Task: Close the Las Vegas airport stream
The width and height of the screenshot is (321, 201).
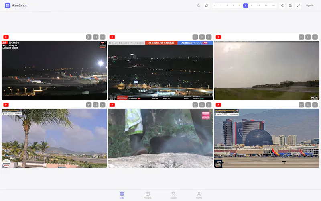Action: pos(315,105)
